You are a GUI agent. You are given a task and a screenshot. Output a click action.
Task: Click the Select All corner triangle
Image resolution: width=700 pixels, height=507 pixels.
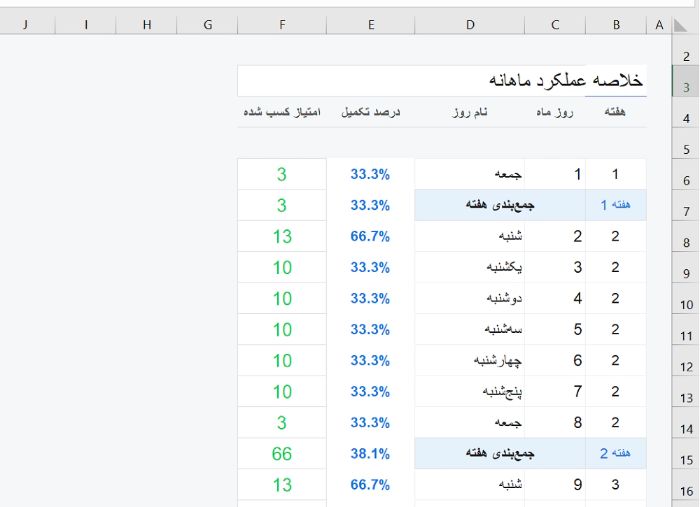coord(680,25)
